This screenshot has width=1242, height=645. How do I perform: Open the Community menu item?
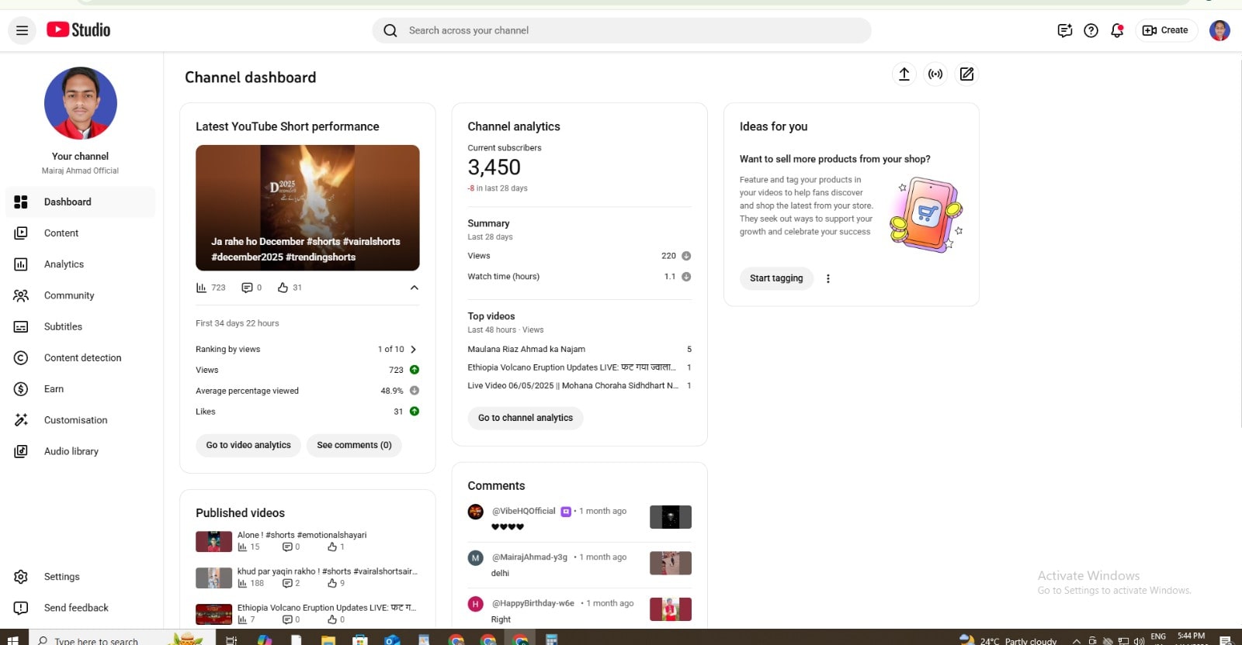(x=80, y=295)
